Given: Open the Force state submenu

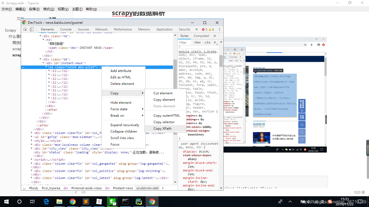Looking at the screenshot, I should point(123,109).
